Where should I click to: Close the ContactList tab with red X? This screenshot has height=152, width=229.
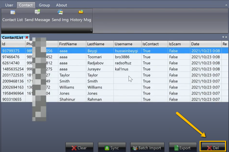coord(27,37)
